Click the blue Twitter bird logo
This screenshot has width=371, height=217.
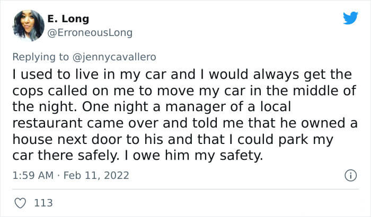(350, 17)
